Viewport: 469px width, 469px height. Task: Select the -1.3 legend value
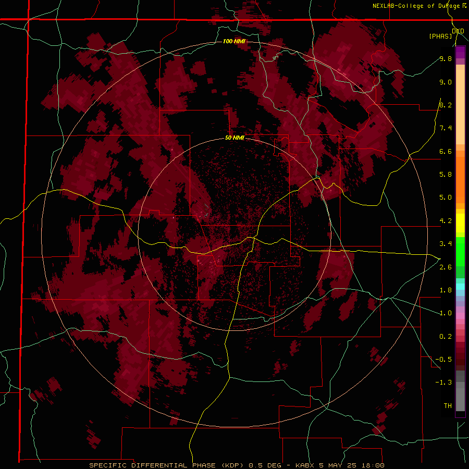click(443, 382)
